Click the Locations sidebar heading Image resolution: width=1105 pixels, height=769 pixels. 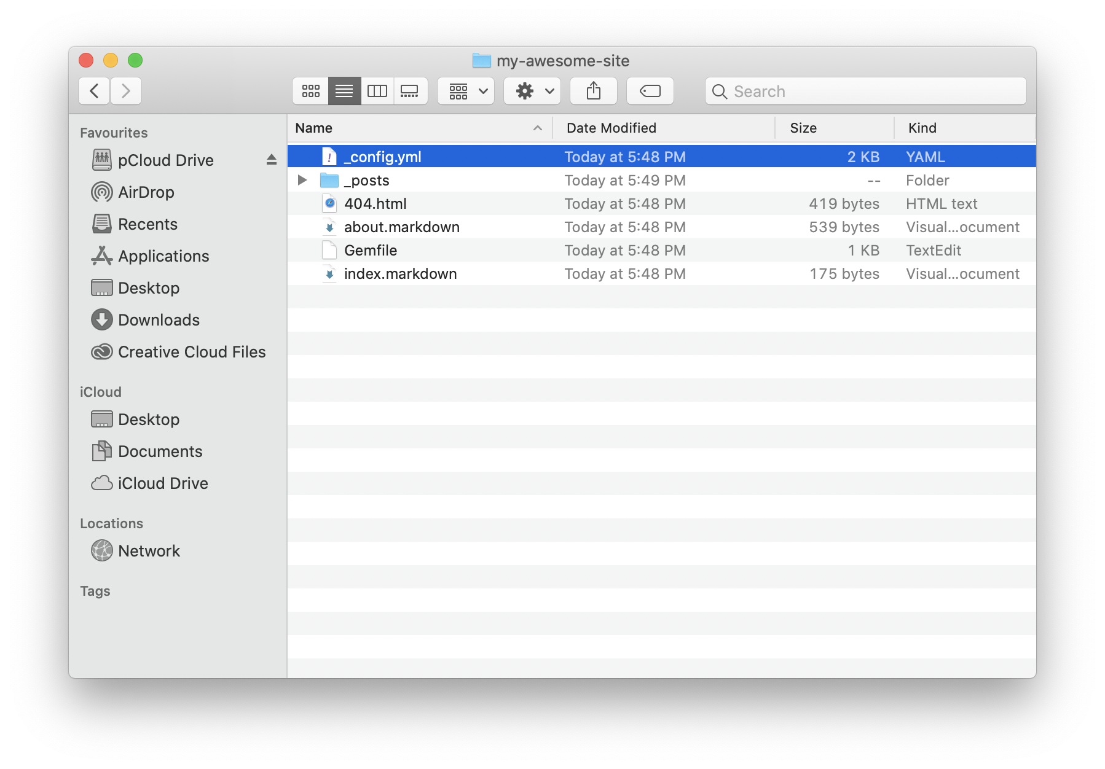(x=111, y=523)
